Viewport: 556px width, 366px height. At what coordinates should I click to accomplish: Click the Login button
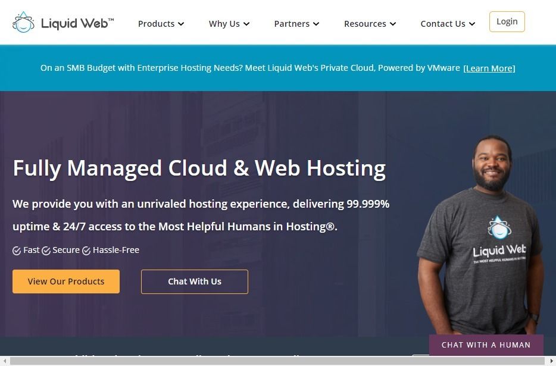(507, 21)
